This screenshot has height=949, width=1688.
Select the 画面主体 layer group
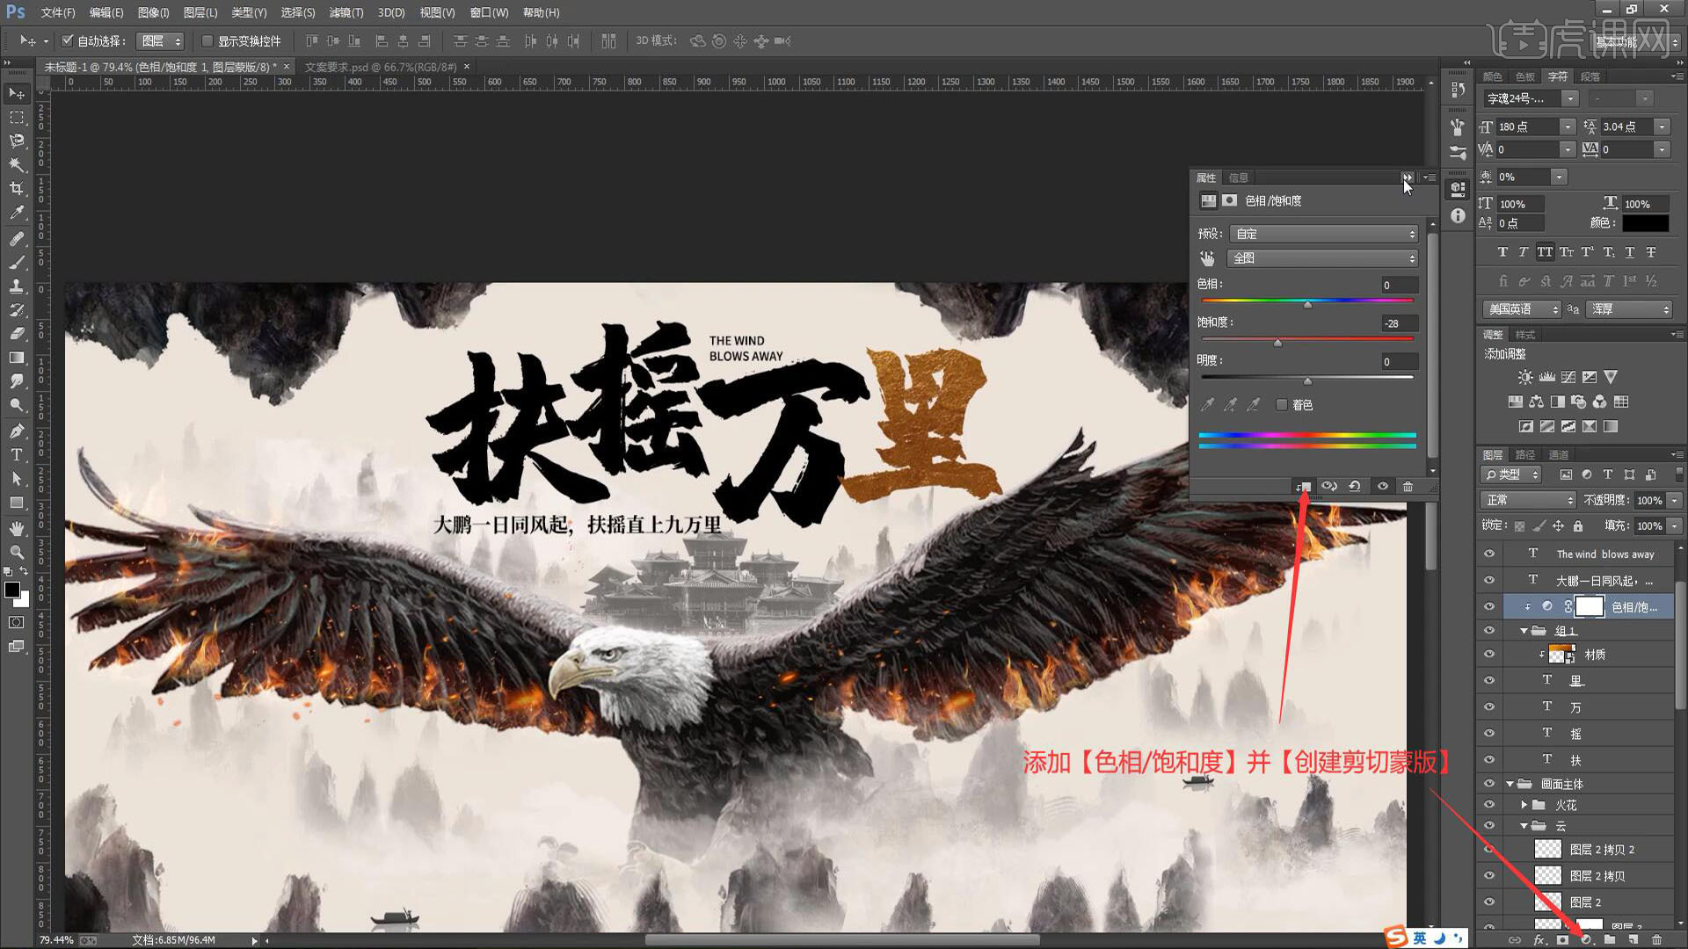point(1561,784)
